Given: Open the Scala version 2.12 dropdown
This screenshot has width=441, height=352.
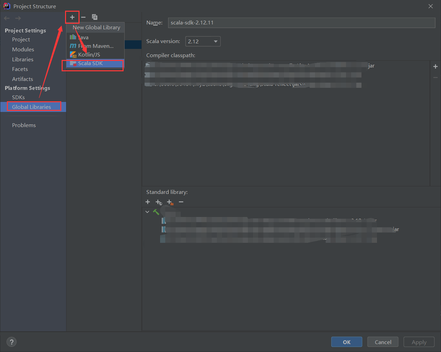Looking at the screenshot, I should [203, 41].
